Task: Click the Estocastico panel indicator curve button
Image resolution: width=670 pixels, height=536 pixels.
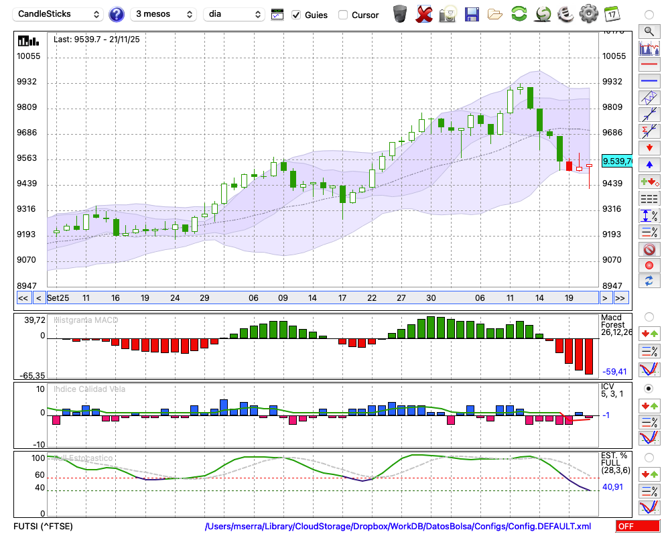Action: click(x=649, y=507)
